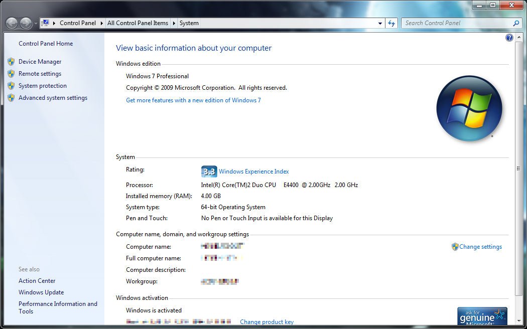Click the back navigation arrow
Screen dimensions: 527x329
pos(11,23)
